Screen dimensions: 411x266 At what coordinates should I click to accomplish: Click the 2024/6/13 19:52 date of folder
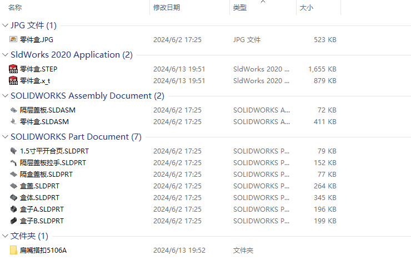(x=179, y=250)
